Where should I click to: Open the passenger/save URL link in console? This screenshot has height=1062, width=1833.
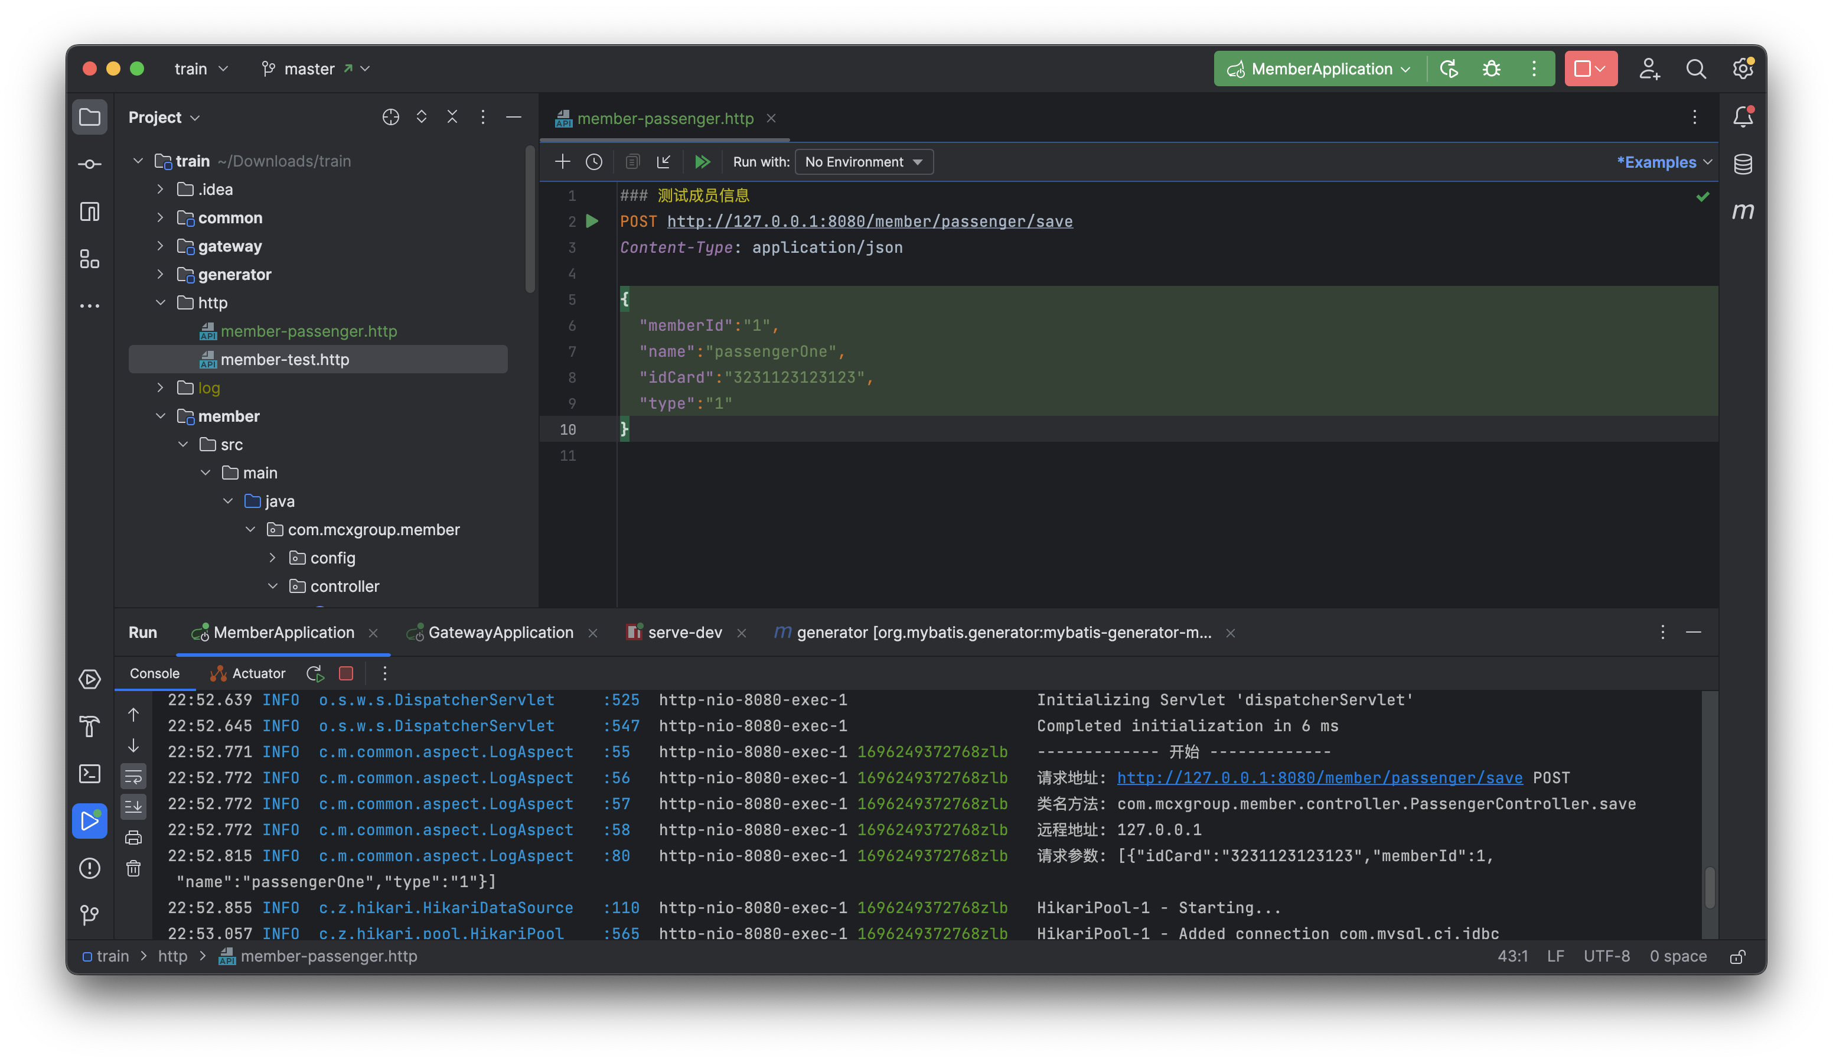coord(1319,777)
